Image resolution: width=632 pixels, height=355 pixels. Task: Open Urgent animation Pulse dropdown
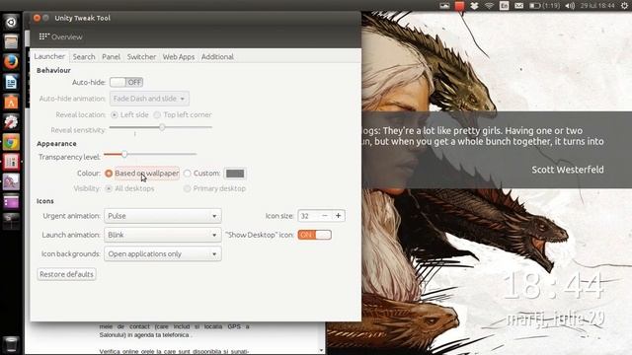(162, 216)
